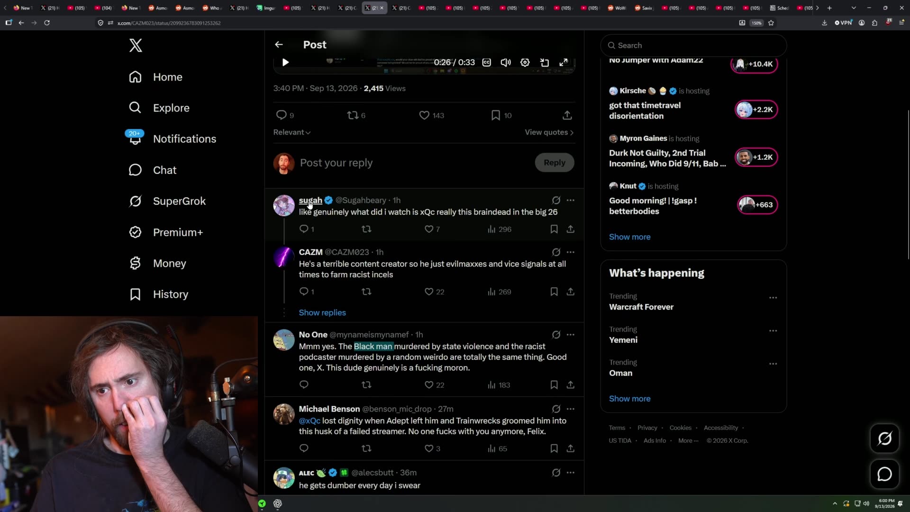Open the ChatGPT taskbar icon
The image size is (910, 512).
tap(278, 503)
